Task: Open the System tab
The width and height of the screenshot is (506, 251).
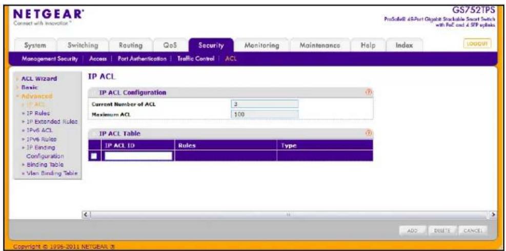Action: click(x=35, y=46)
